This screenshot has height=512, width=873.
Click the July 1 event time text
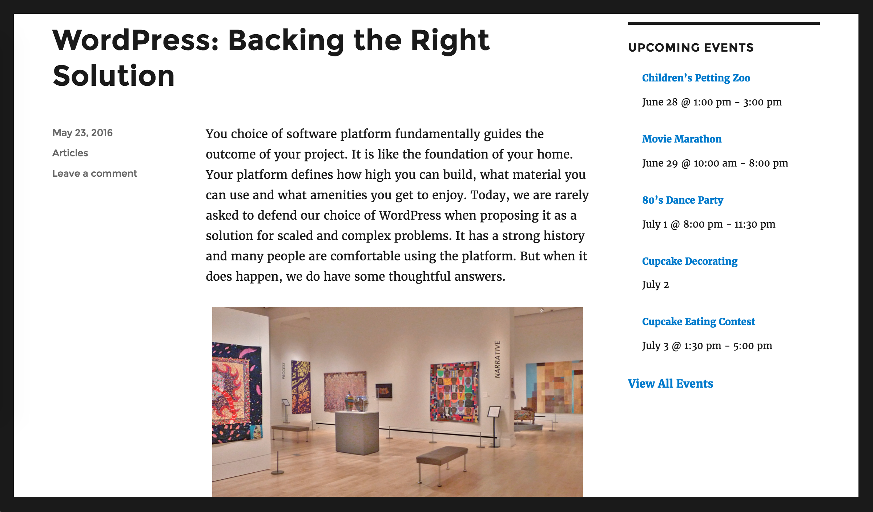[708, 224]
